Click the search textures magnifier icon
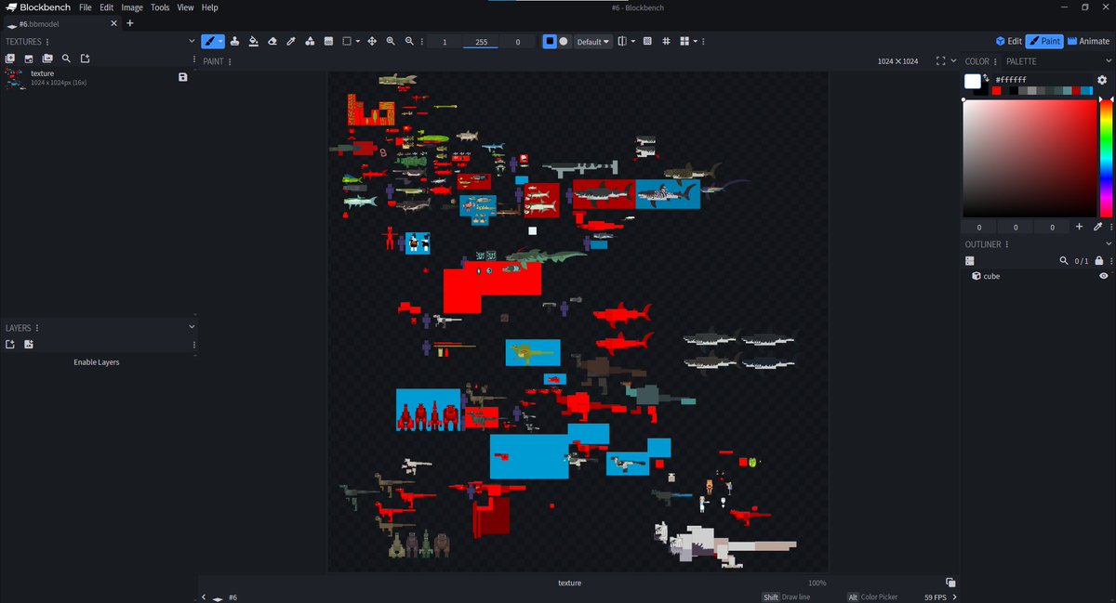The width and height of the screenshot is (1116, 603). pos(66,59)
